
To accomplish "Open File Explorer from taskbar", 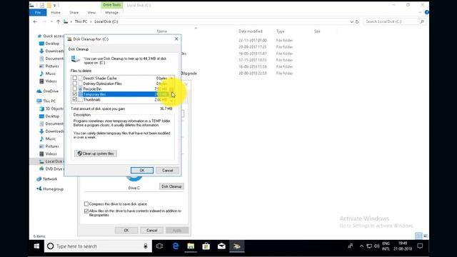I will (191, 246).
